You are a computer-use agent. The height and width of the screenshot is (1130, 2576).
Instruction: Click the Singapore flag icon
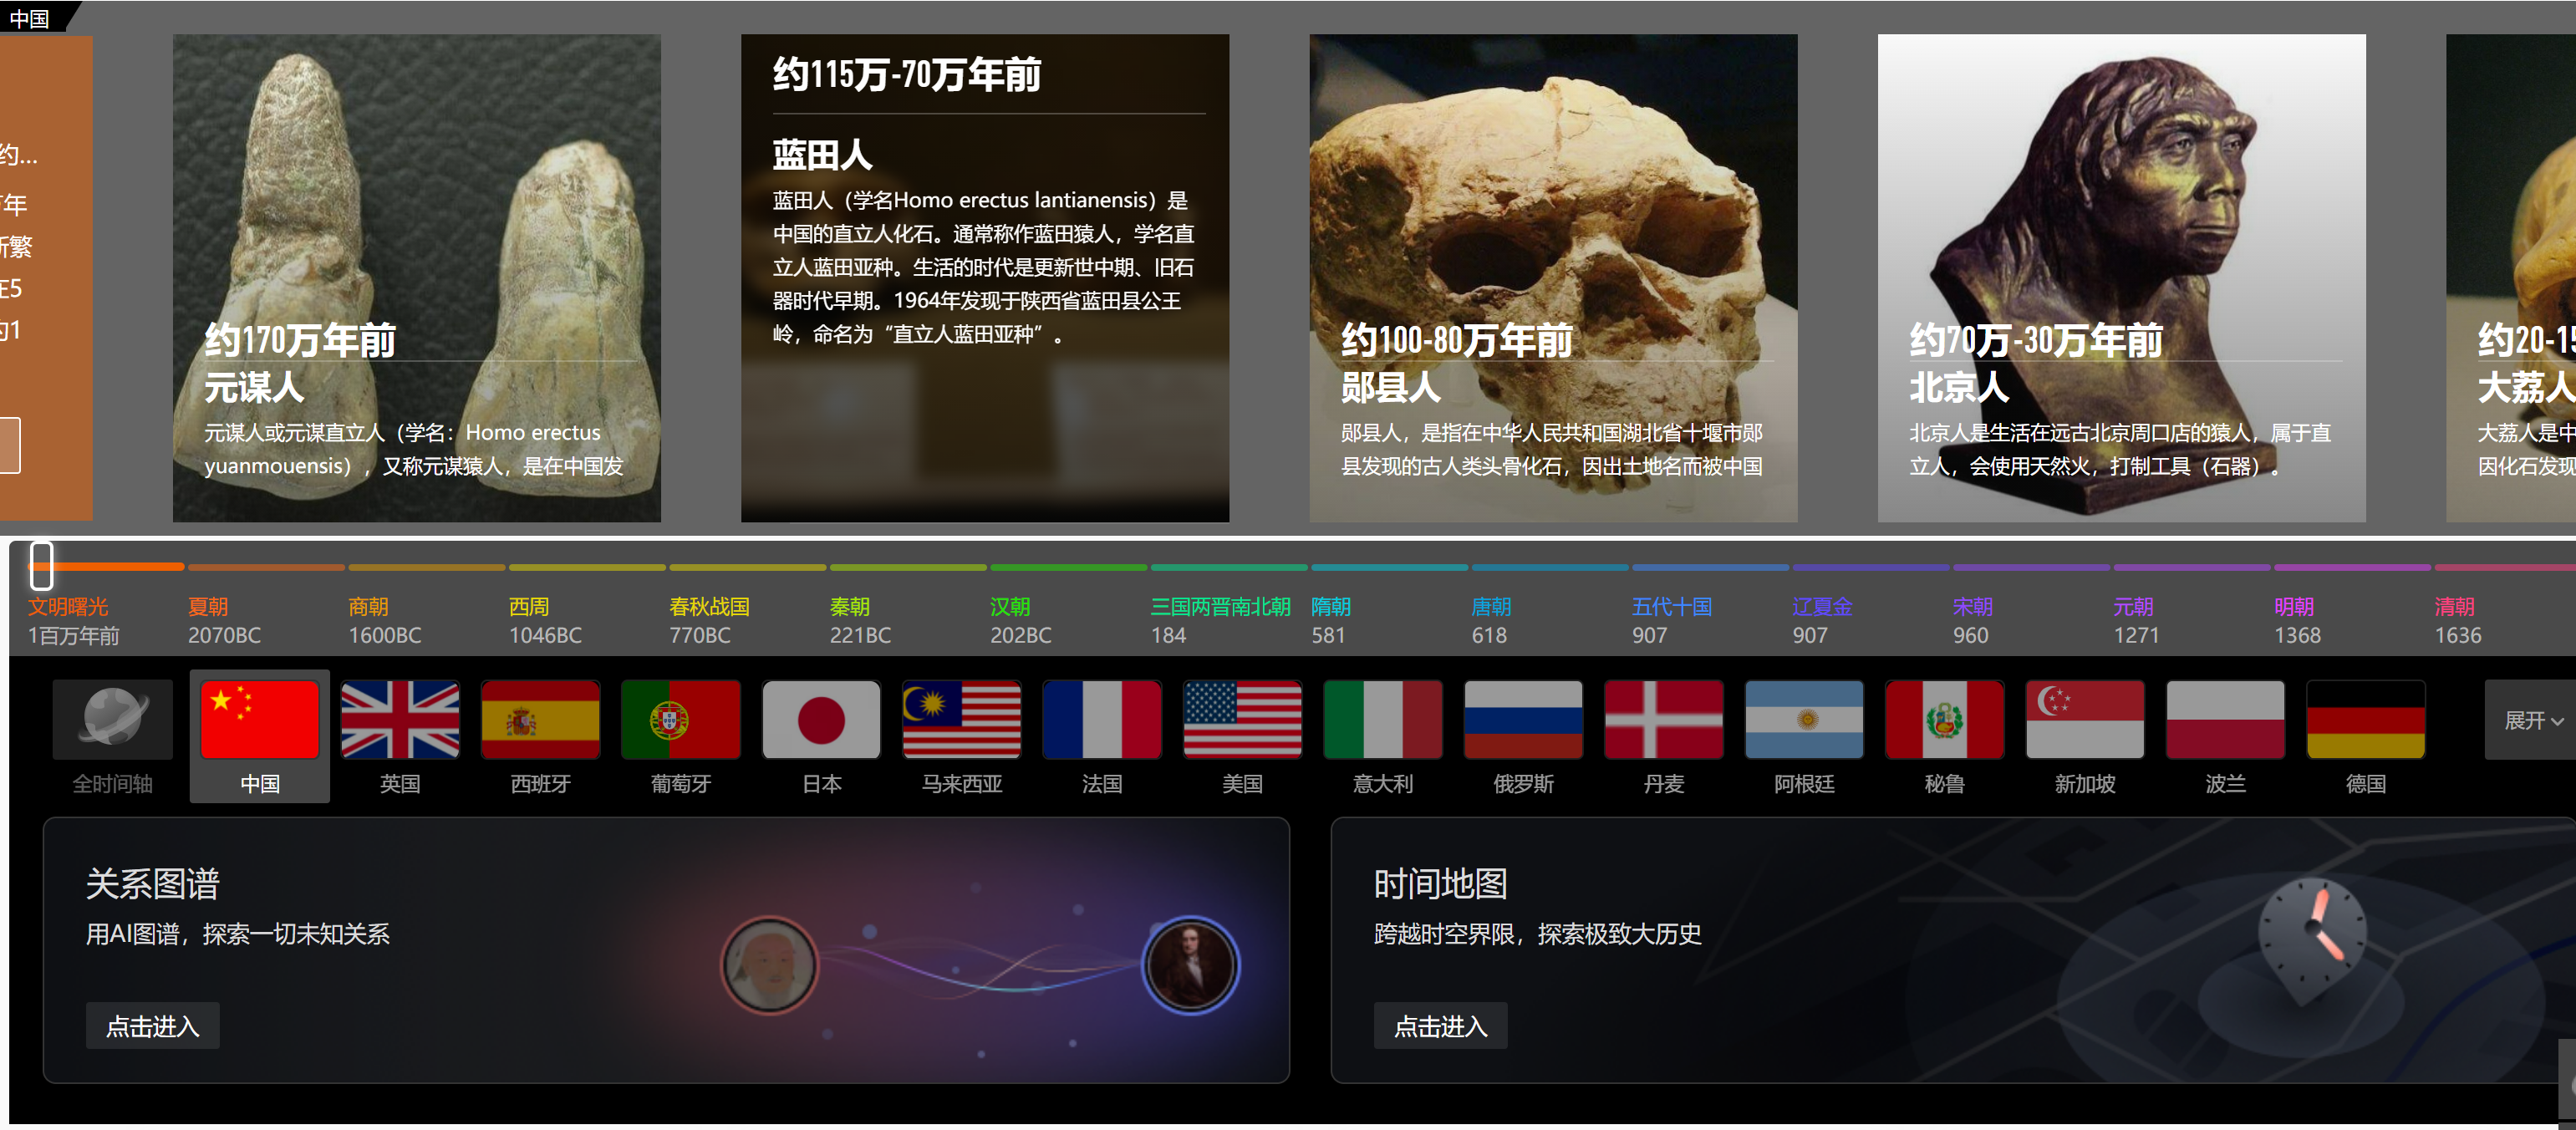[x=2085, y=720]
